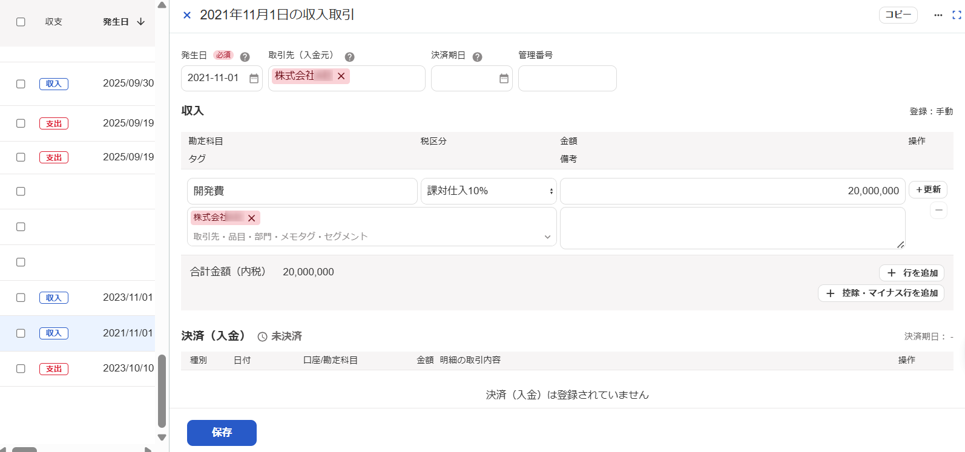The image size is (965, 452).
Task: Click the transaction list vertical scrollbar
Action: tap(162, 391)
